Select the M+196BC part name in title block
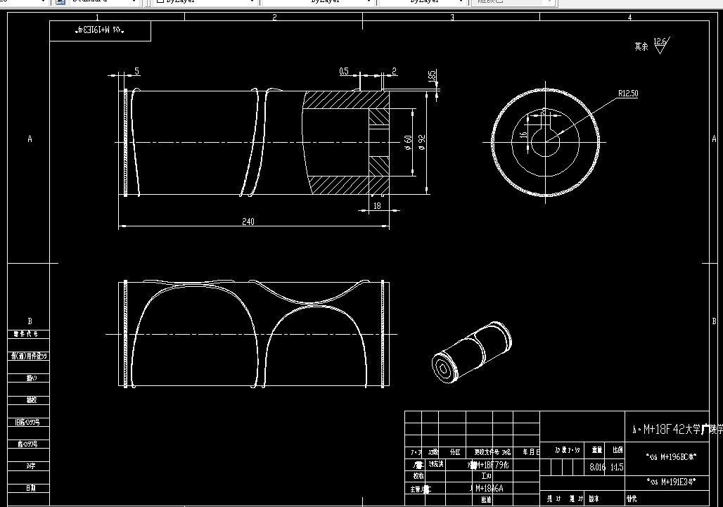The image size is (723, 507). (671, 457)
